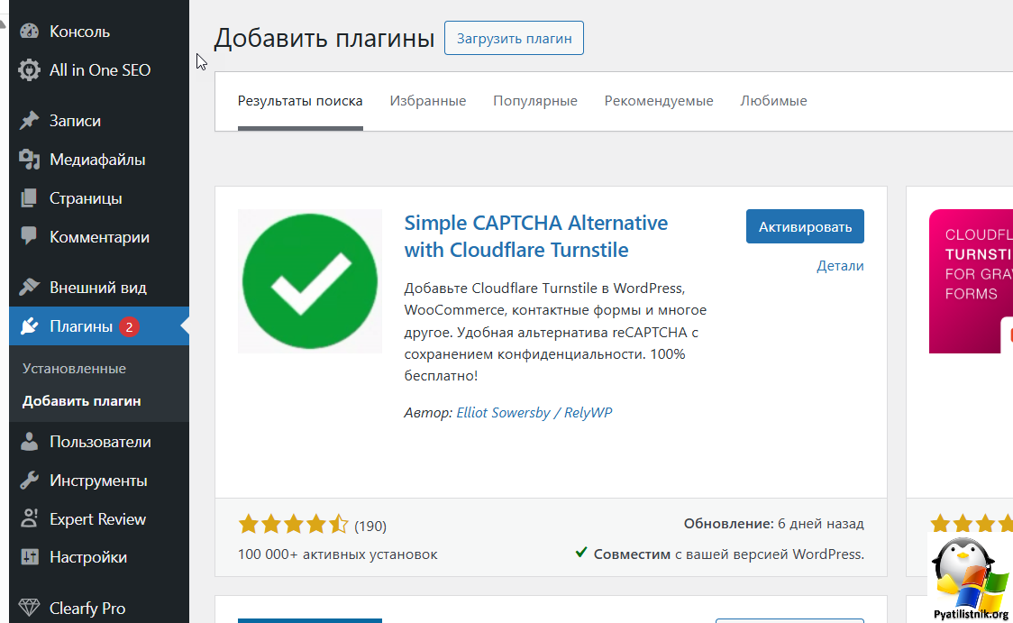Viewport: 1013px width, 623px height.
Task: Click the pink Cloudflare Turnstile plugin thumbnail
Action: (971, 281)
